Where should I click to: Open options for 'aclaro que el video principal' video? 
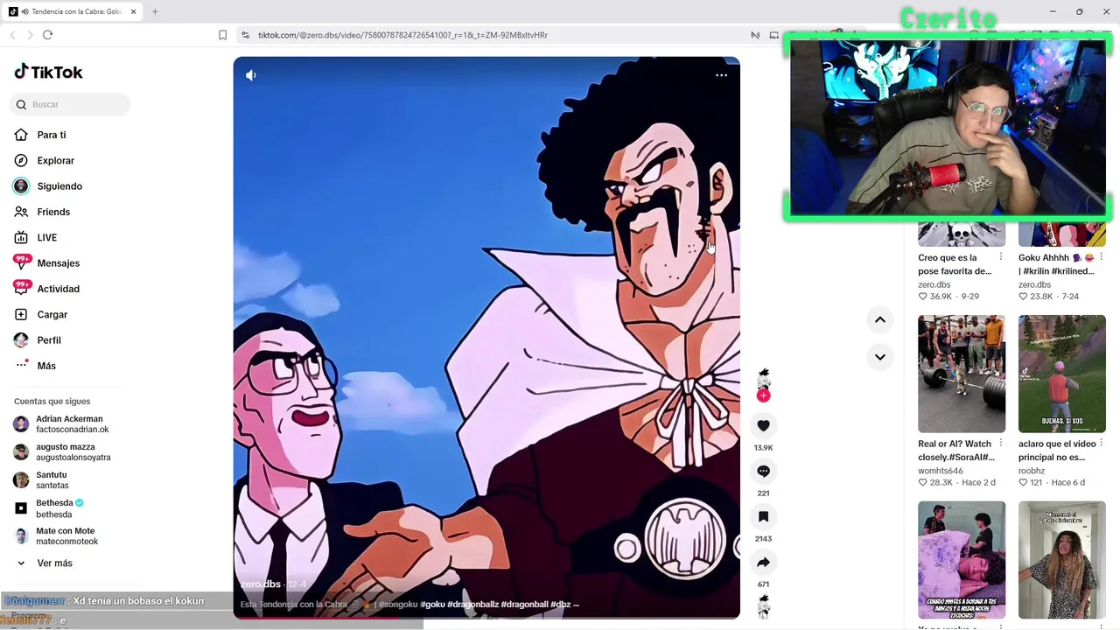point(1102,444)
